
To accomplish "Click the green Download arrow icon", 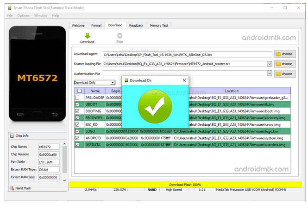I will coord(88,36).
